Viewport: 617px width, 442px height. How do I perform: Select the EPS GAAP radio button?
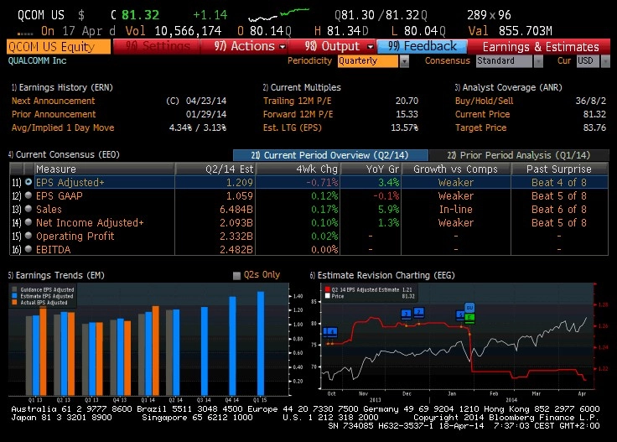(29, 195)
